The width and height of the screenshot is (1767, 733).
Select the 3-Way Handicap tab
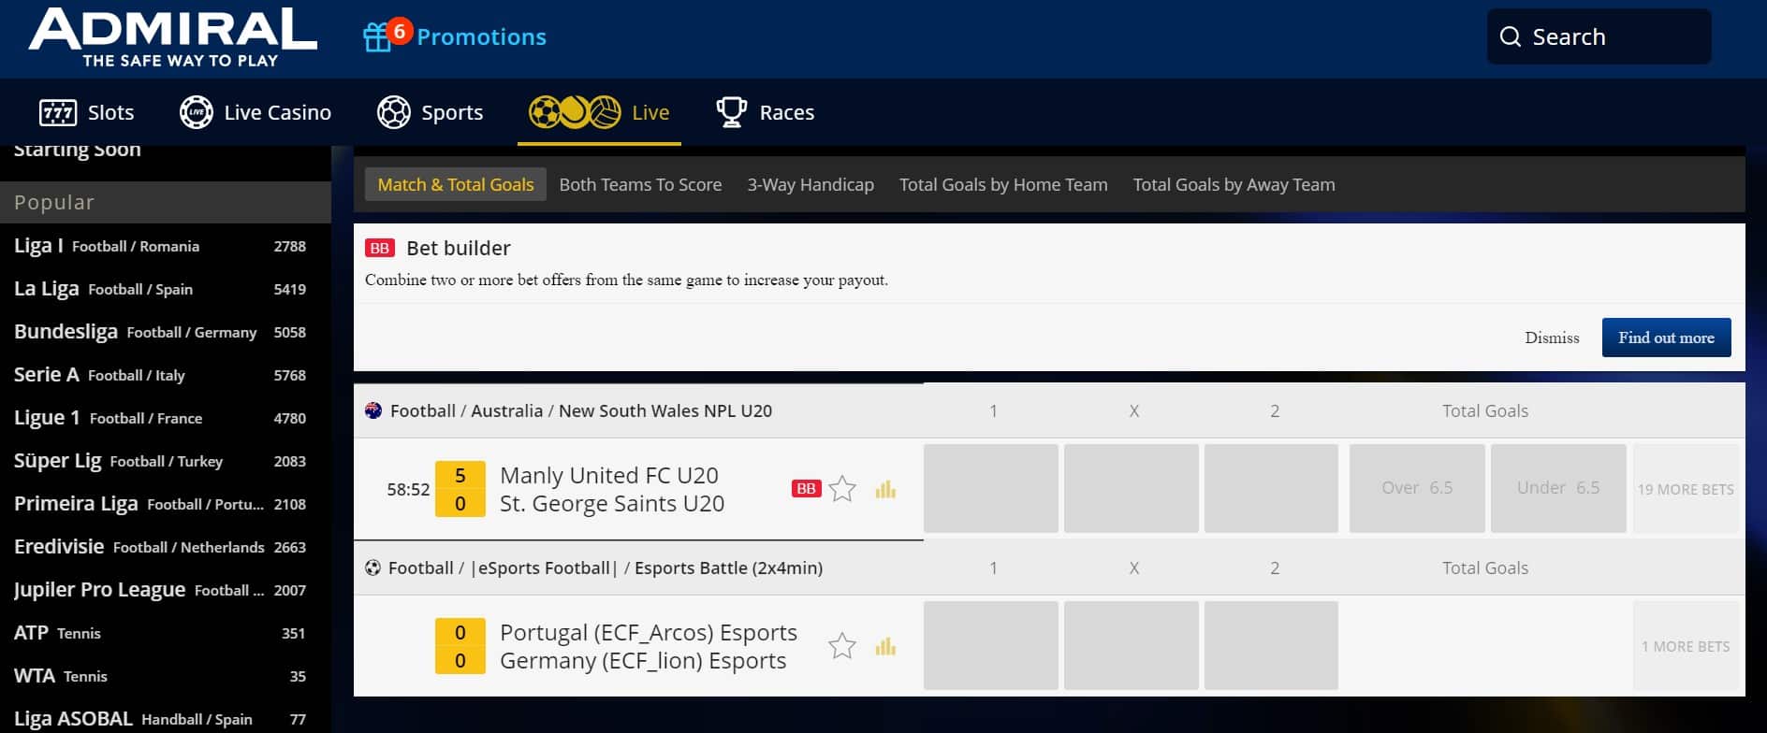[810, 185]
